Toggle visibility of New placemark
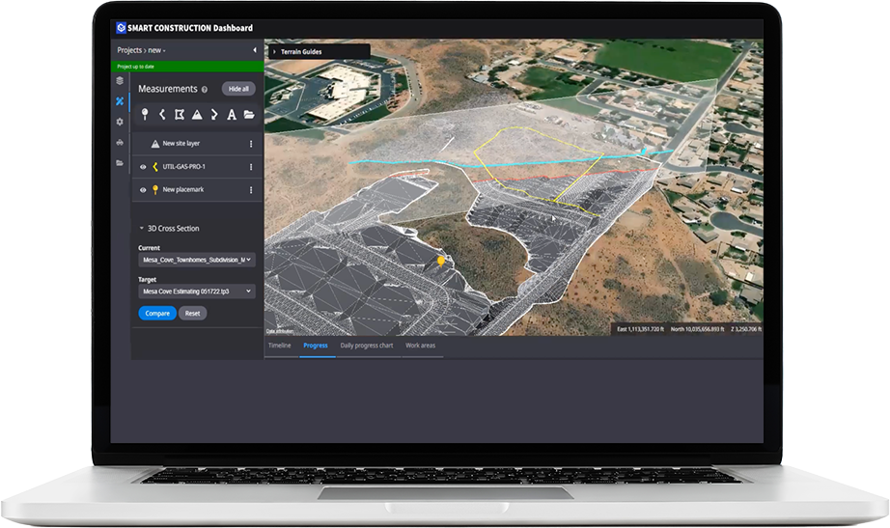This screenshot has width=890, height=528. tap(143, 189)
